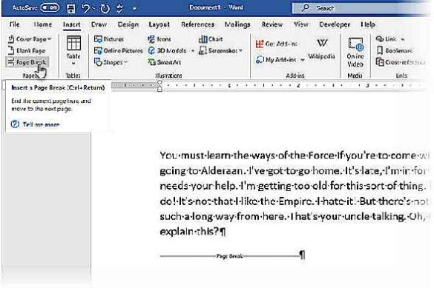Open the File tab
The image size is (434, 291).
[14, 24]
